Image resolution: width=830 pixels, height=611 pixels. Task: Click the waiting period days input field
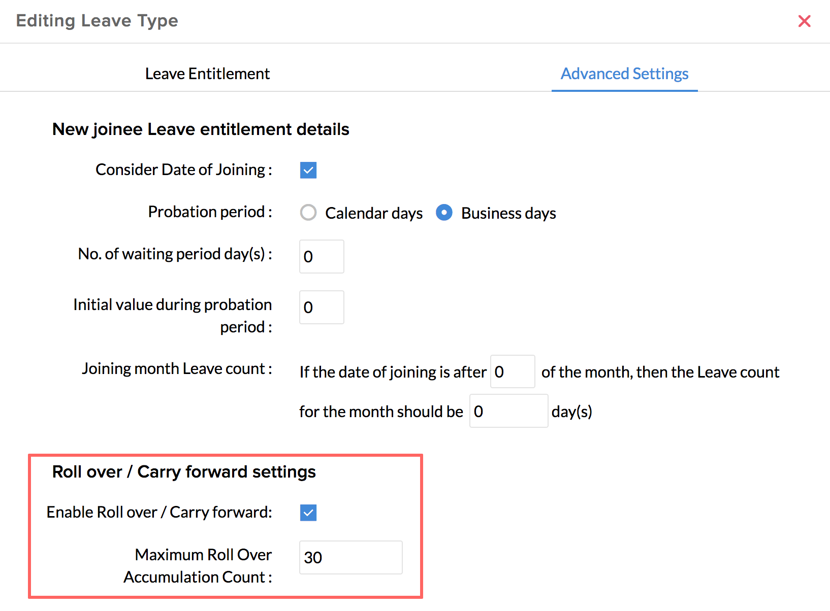point(322,257)
